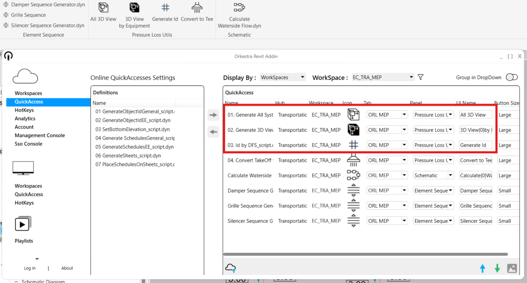
Task: Select the highlighted QuickAccess sidebar item
Action: [x=48, y=101]
